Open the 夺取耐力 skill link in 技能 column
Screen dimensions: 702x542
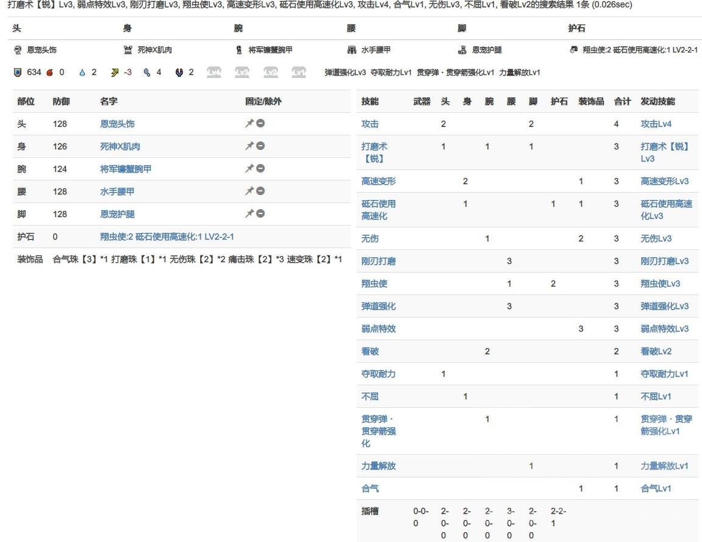click(378, 374)
